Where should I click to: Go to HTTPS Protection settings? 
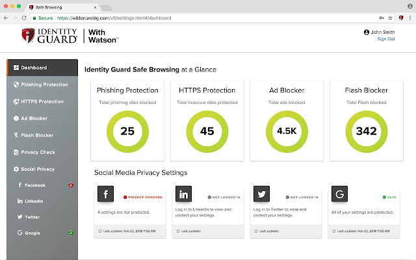pyautogui.click(x=42, y=101)
